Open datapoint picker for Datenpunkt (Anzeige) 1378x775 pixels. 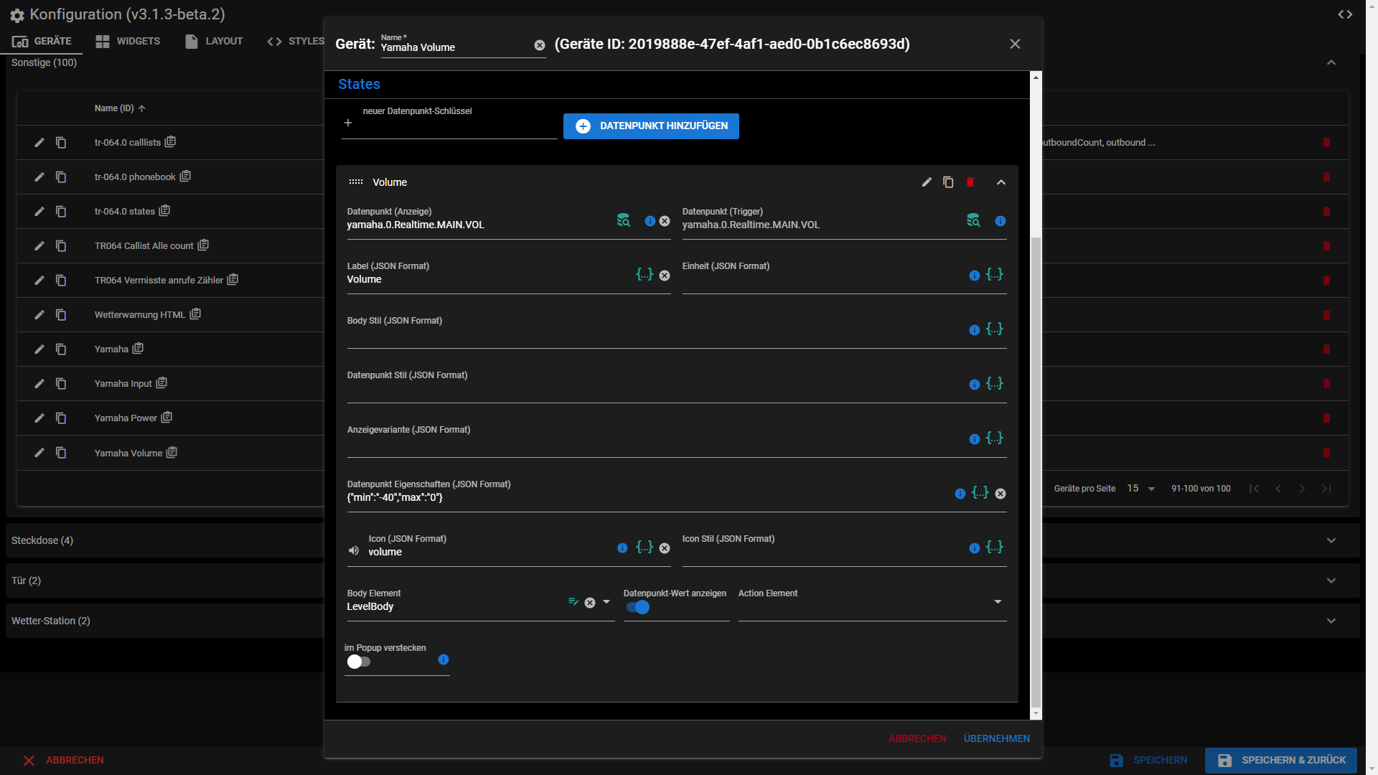click(x=624, y=220)
